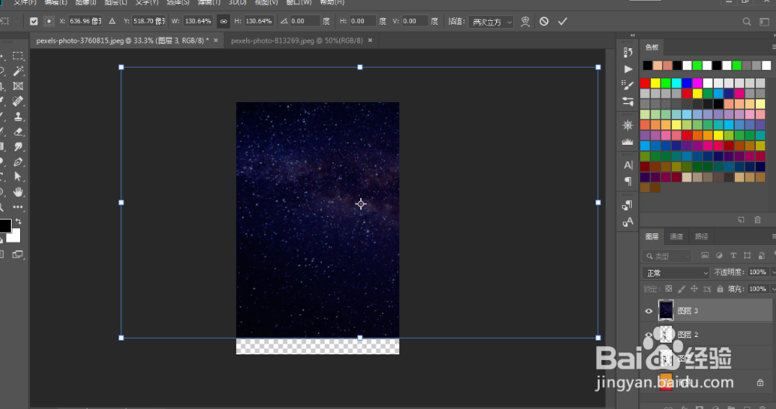Click the black foreground color swatch
Screen dimensions: 776x409
[x=5, y=225]
